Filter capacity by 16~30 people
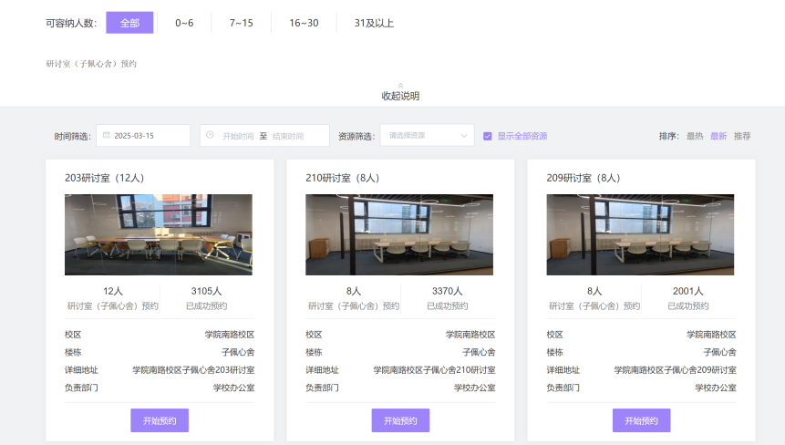 [x=304, y=23]
